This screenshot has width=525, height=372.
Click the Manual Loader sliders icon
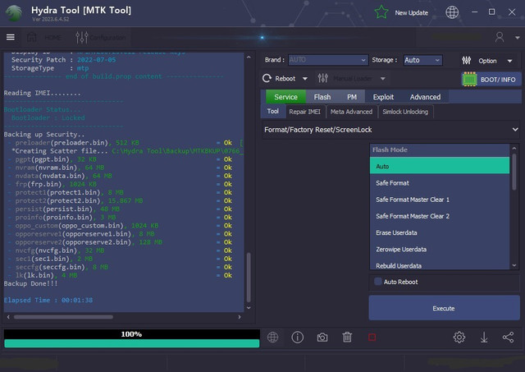pos(322,78)
